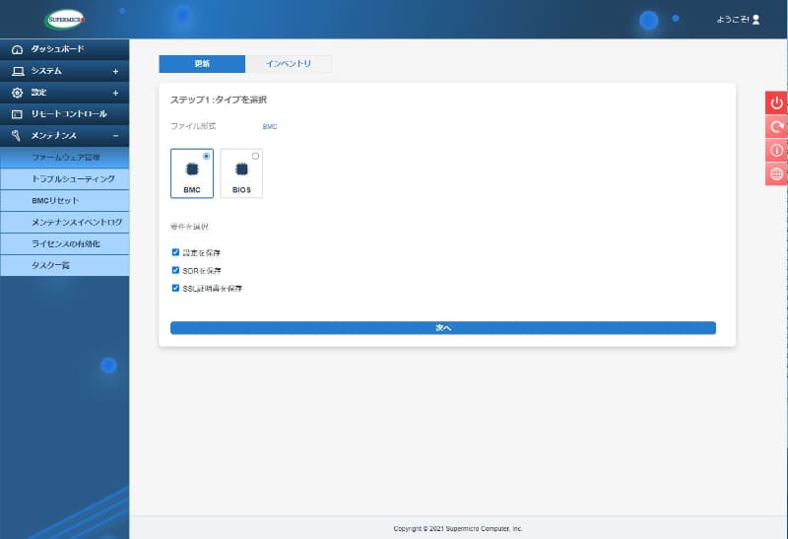Viewport: 788px width, 539px height.
Task: Click the システム laptop icon
Action: 18,71
